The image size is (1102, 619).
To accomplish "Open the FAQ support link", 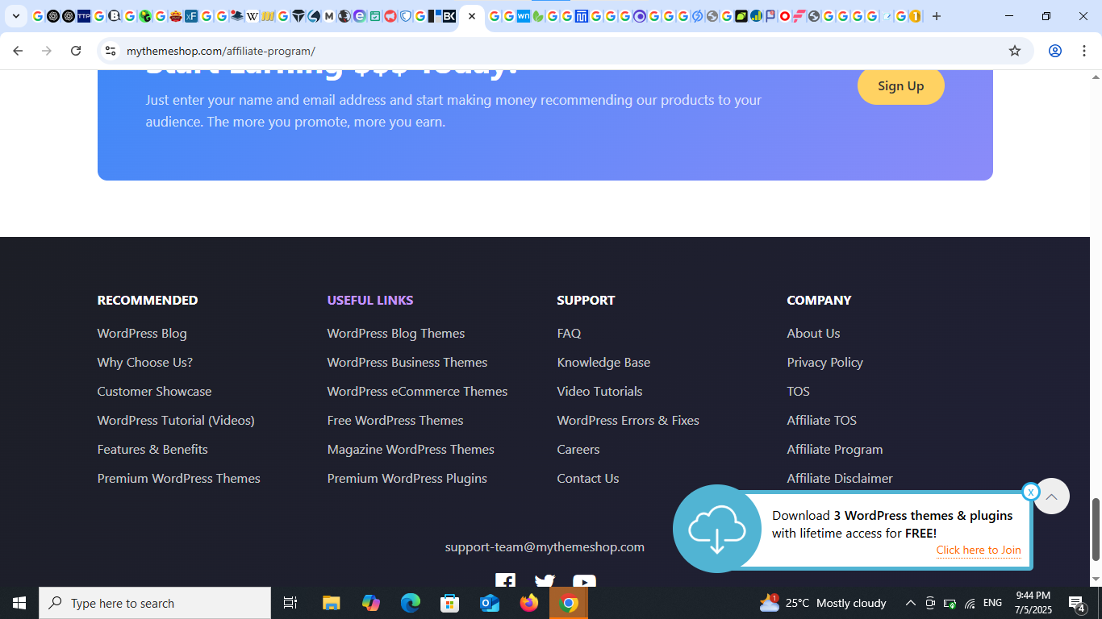I will coord(569,333).
